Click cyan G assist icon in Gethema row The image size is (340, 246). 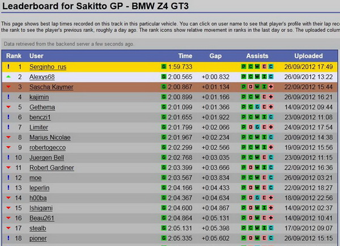[x=257, y=107]
